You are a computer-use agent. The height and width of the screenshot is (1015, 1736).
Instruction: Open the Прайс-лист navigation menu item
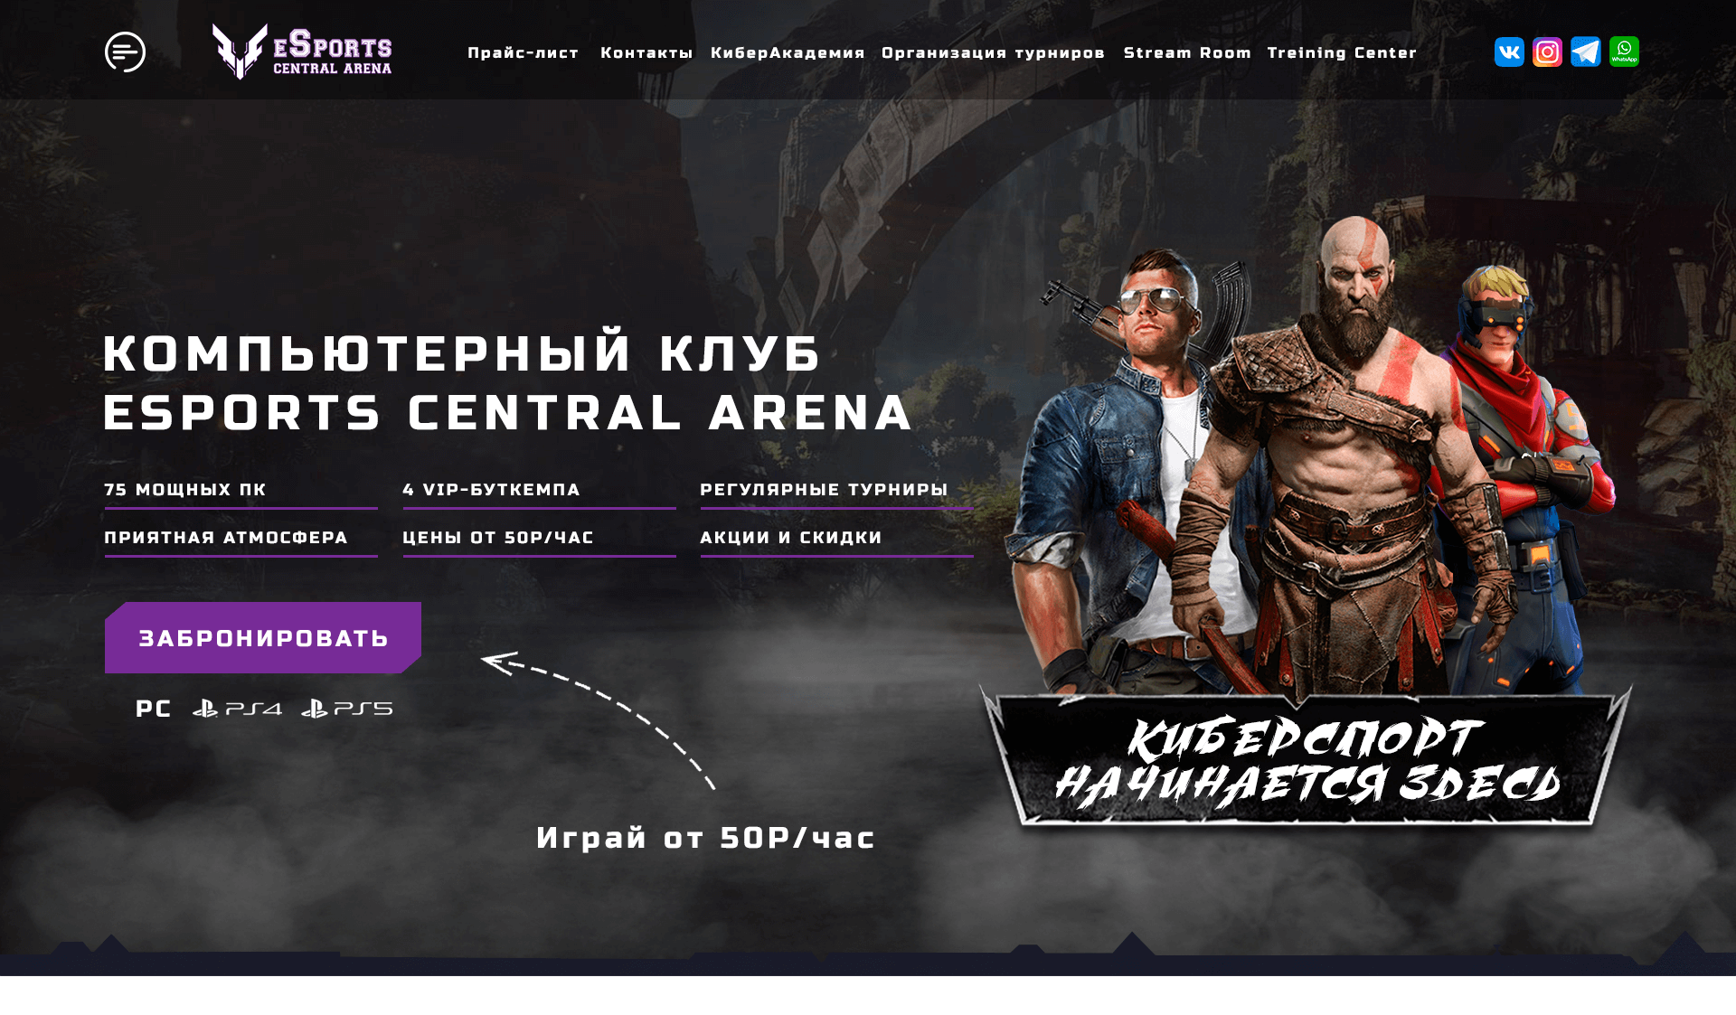tap(524, 52)
